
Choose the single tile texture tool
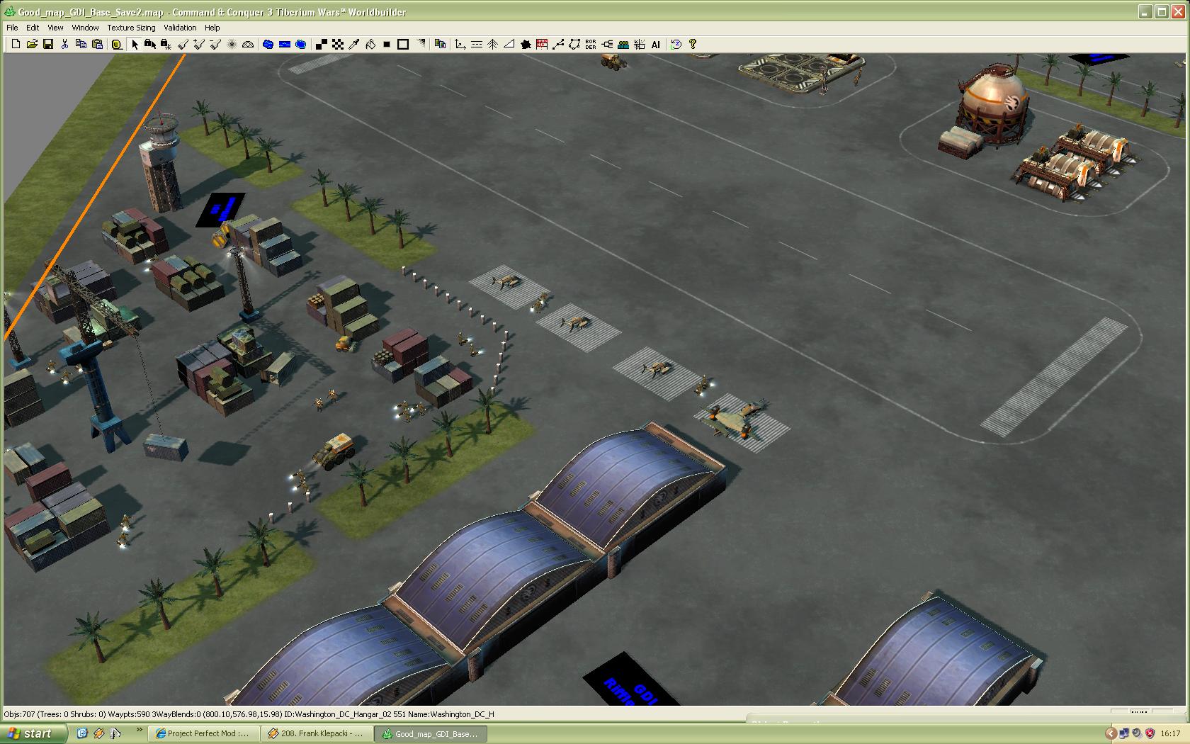click(x=321, y=44)
